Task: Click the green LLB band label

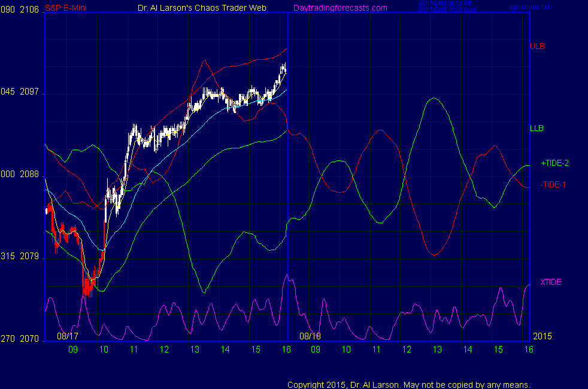Action: click(537, 128)
